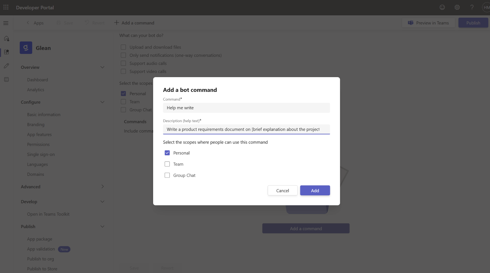Enable Team scope in the dialog
Screen dimensions: 490x273
167,164
